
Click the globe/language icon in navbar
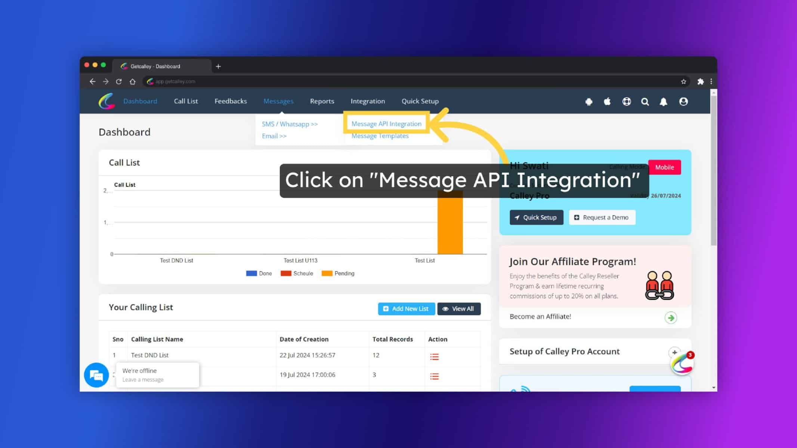pyautogui.click(x=627, y=102)
